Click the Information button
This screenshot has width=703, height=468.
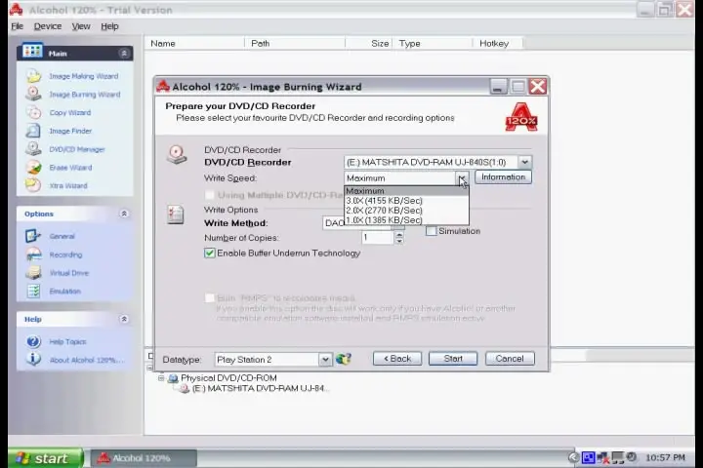(x=503, y=177)
